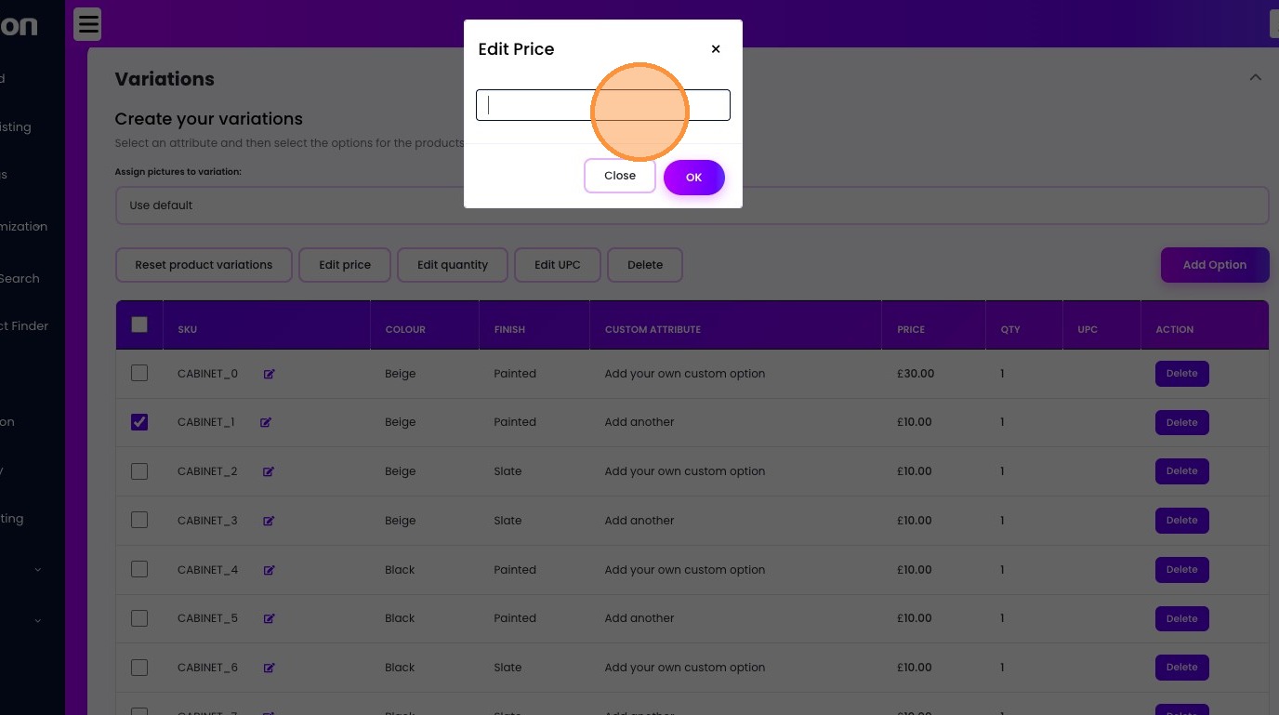Collapse the Variations section chevron
The image size is (1279, 715).
pyautogui.click(x=1256, y=77)
